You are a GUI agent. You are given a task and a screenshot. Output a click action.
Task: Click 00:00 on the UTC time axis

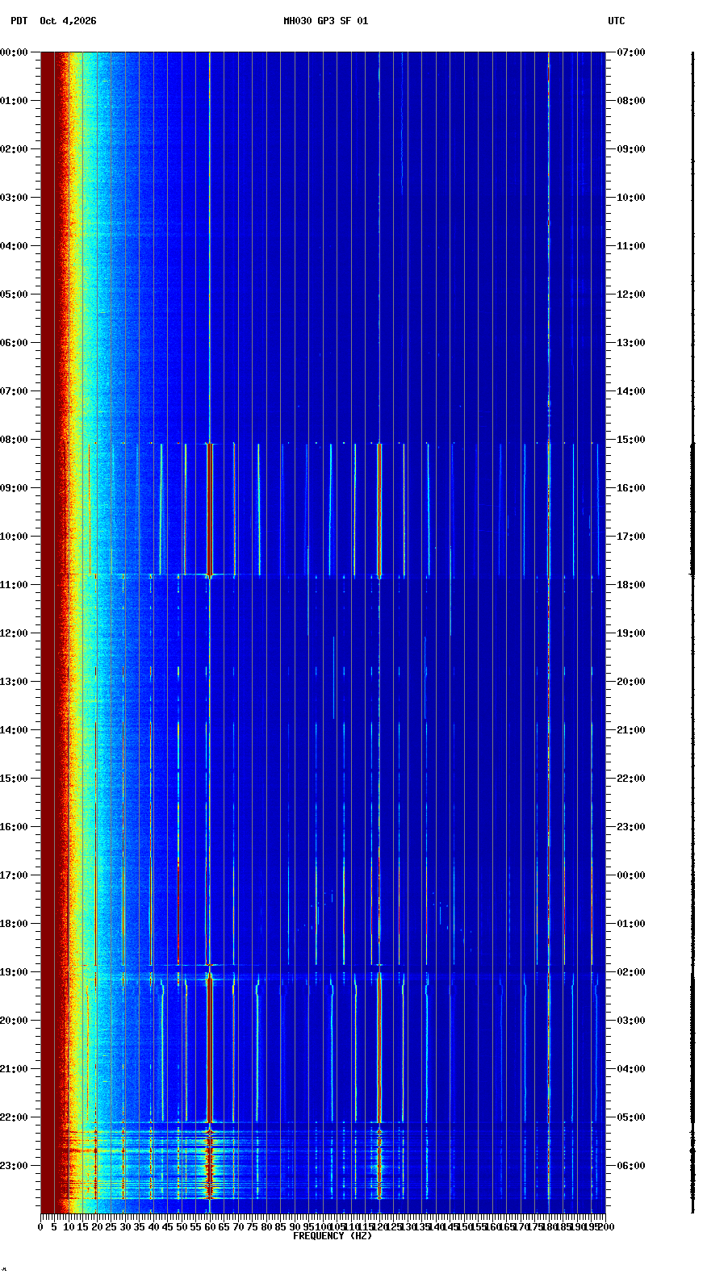coord(631,875)
